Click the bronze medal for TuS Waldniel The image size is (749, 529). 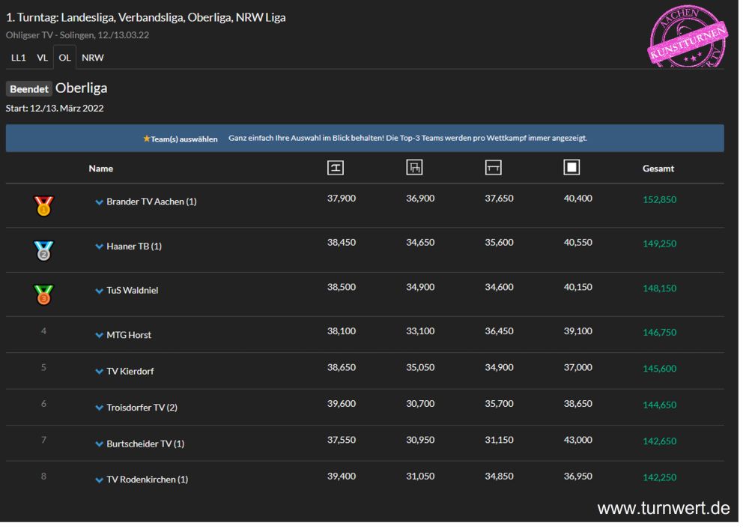pyautogui.click(x=43, y=294)
